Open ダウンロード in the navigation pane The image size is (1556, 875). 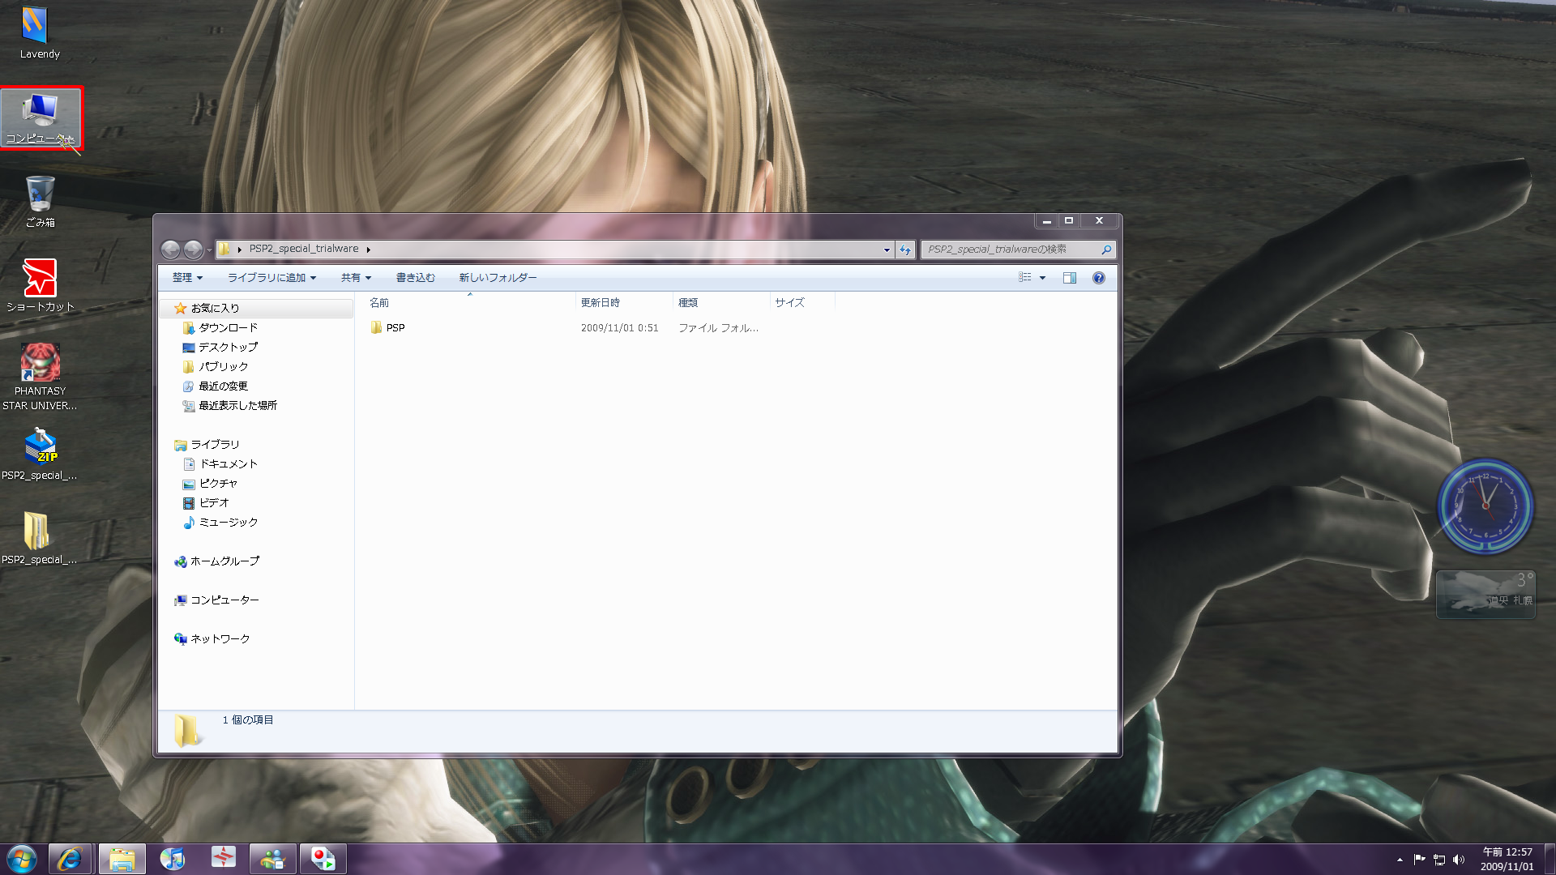pyautogui.click(x=220, y=328)
